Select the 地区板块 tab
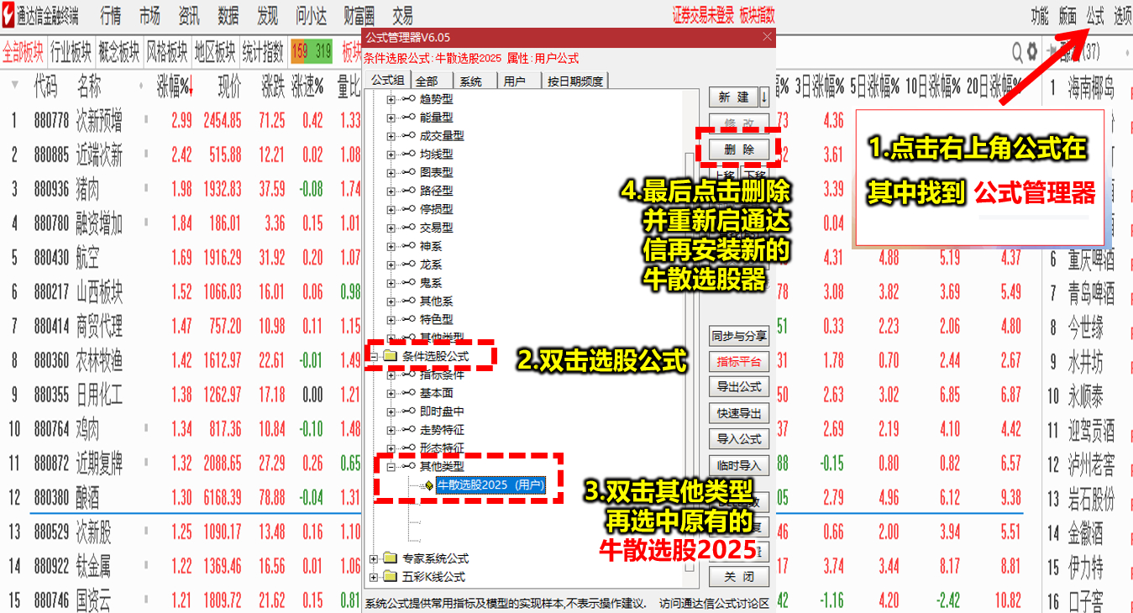The width and height of the screenshot is (1133, 613). pyautogui.click(x=215, y=52)
